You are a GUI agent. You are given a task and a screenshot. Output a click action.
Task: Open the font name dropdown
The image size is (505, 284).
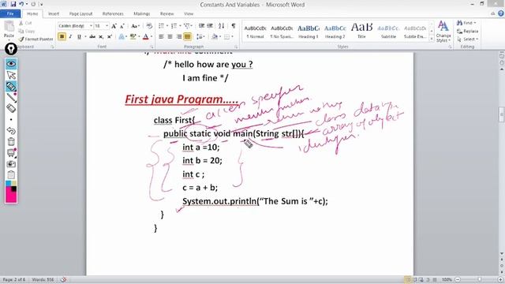coord(91,26)
